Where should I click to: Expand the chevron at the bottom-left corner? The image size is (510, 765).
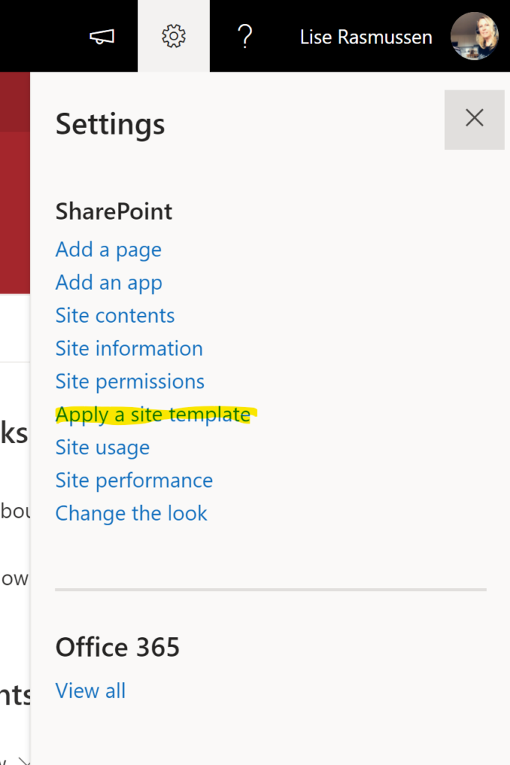[23, 760]
